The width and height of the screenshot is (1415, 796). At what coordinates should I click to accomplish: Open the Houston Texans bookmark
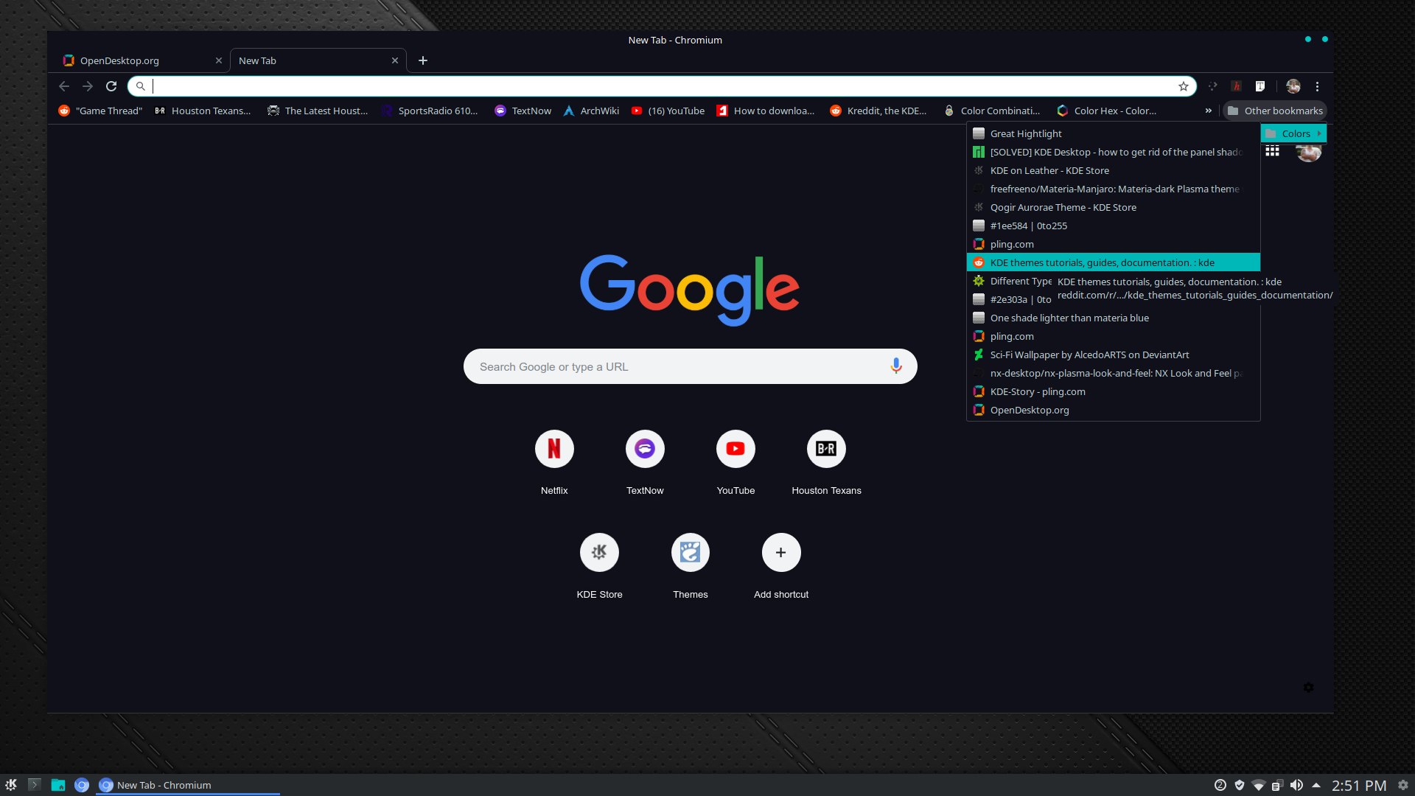[203, 111]
